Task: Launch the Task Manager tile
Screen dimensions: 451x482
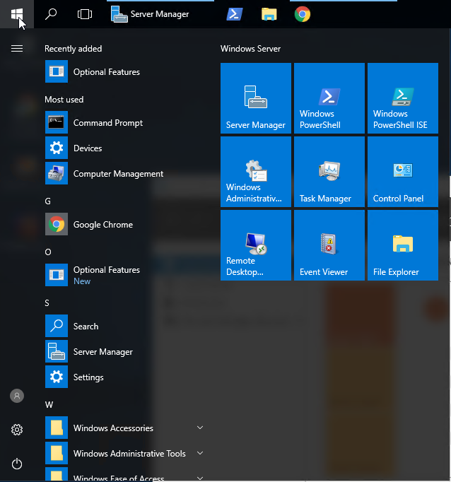Action: click(x=329, y=172)
